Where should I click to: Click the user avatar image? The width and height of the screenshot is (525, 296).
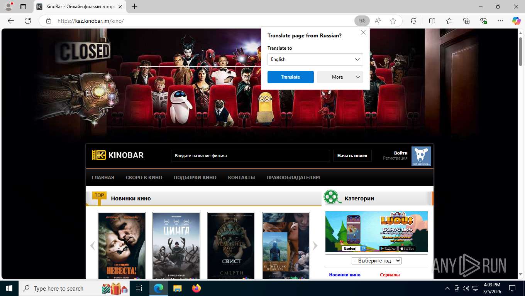pos(421,156)
